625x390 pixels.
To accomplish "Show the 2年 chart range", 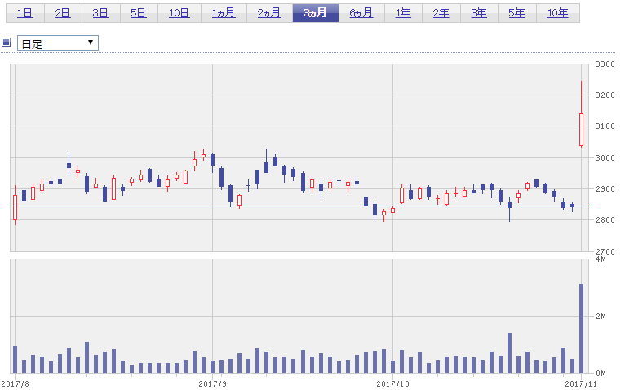I will tap(441, 13).
